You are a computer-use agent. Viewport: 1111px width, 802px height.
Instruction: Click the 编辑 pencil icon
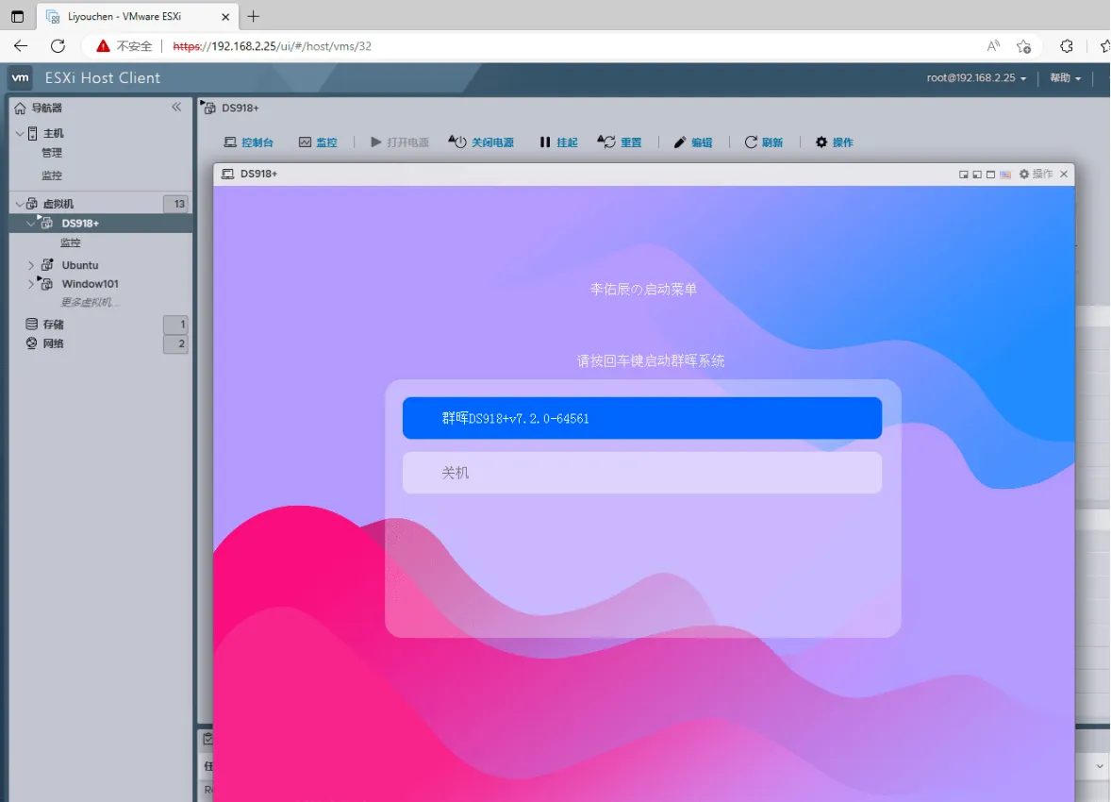680,142
